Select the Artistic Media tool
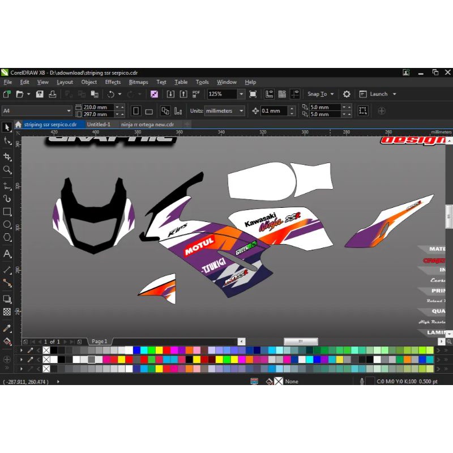The width and height of the screenshot is (453, 453). tap(7, 199)
